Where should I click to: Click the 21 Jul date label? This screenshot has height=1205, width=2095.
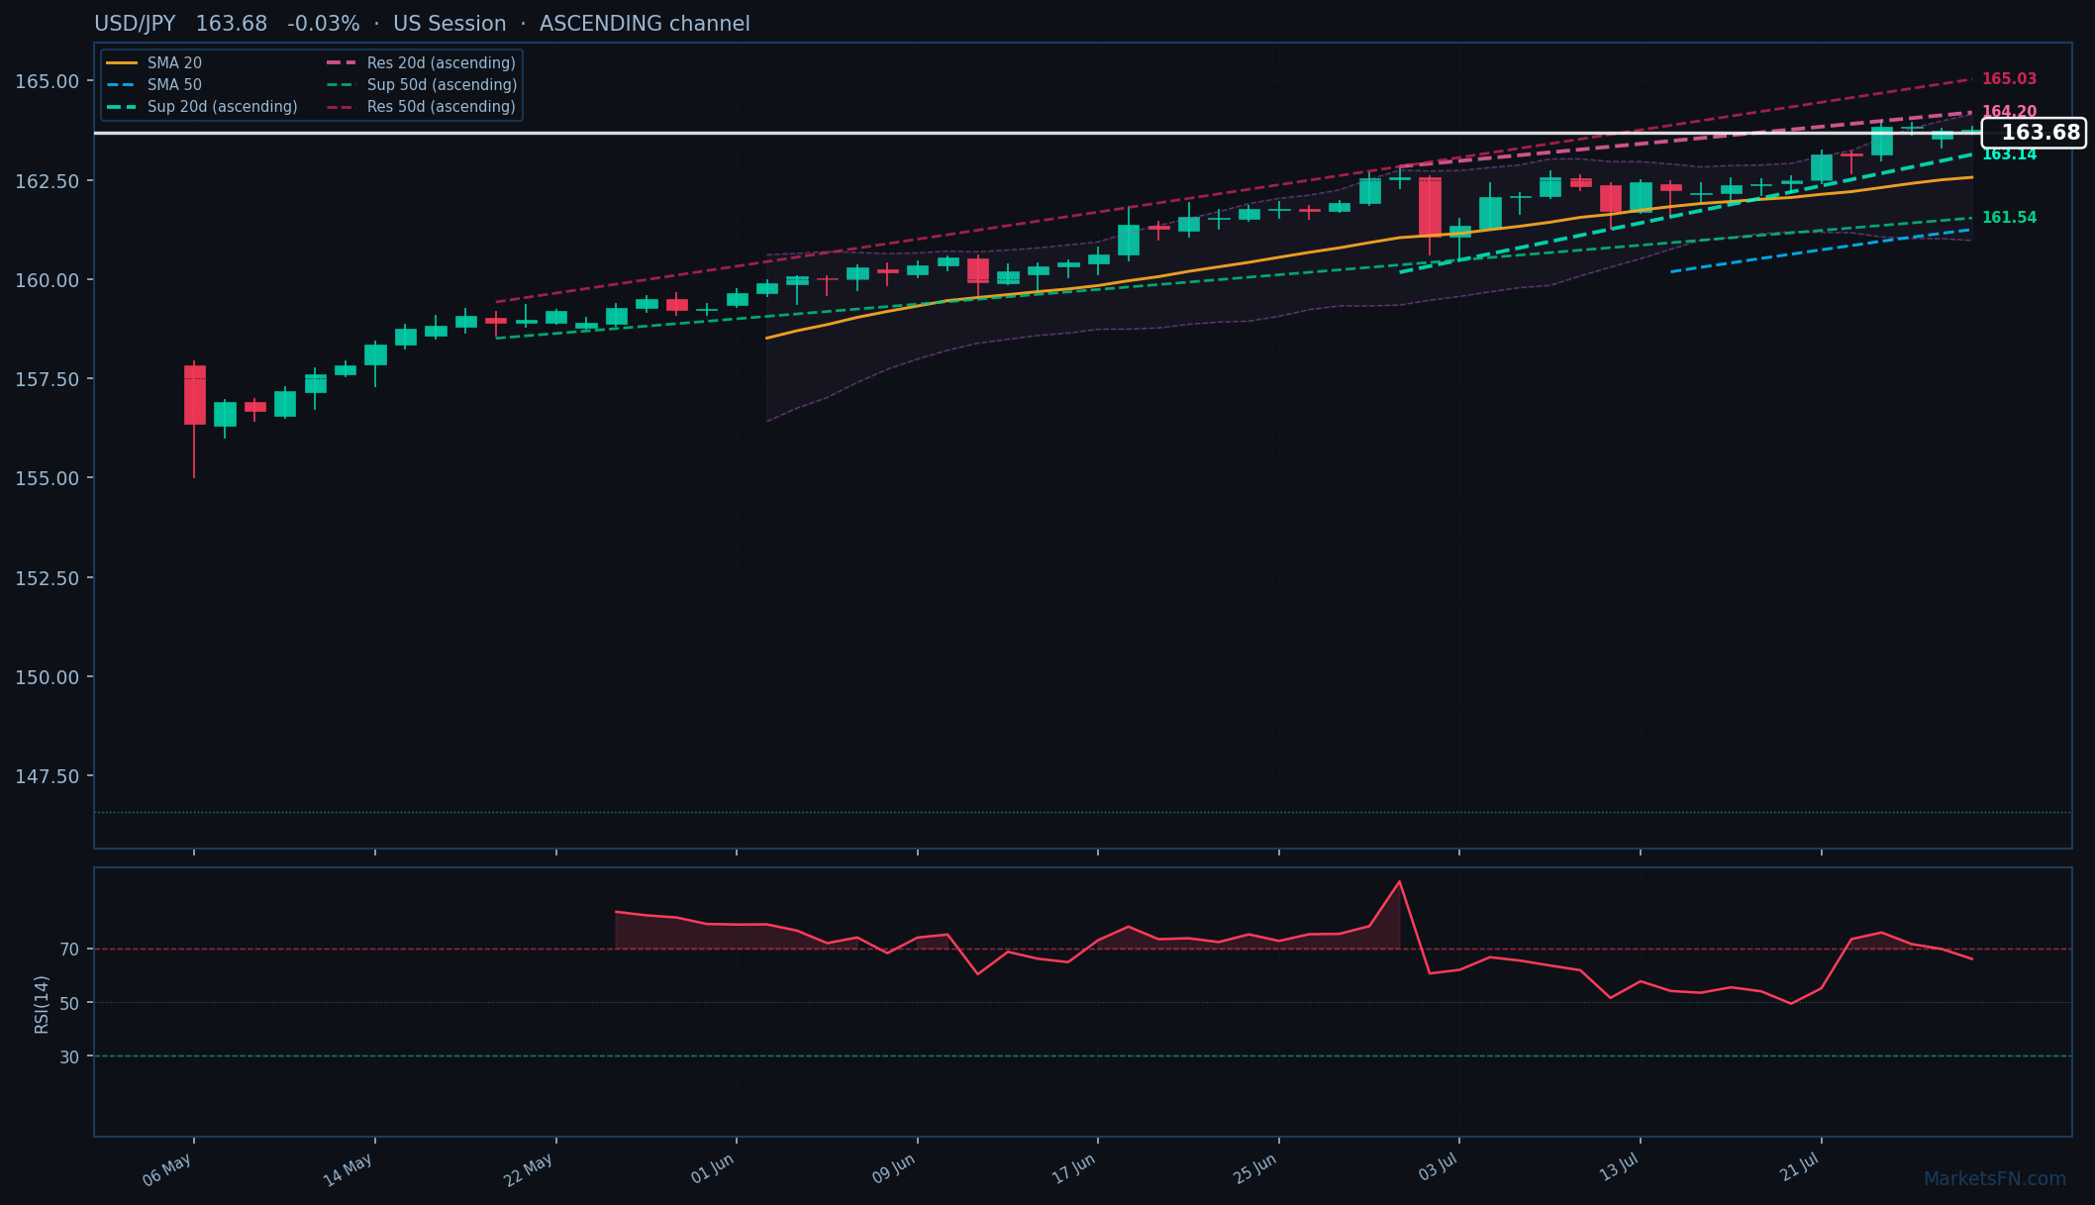pos(1801,1168)
